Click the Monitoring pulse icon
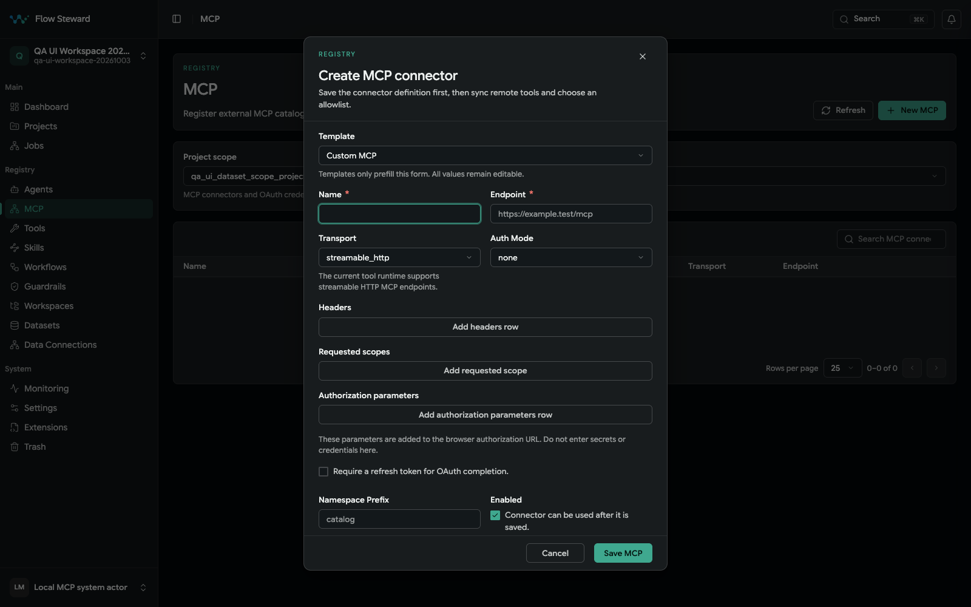Image resolution: width=971 pixels, height=607 pixels. 15,388
